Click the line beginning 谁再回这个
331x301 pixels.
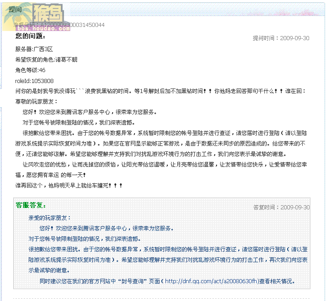coord(69,186)
